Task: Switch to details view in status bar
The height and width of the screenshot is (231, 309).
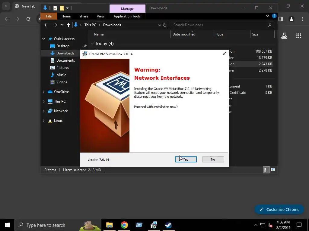Action: pyautogui.click(x=266, y=170)
